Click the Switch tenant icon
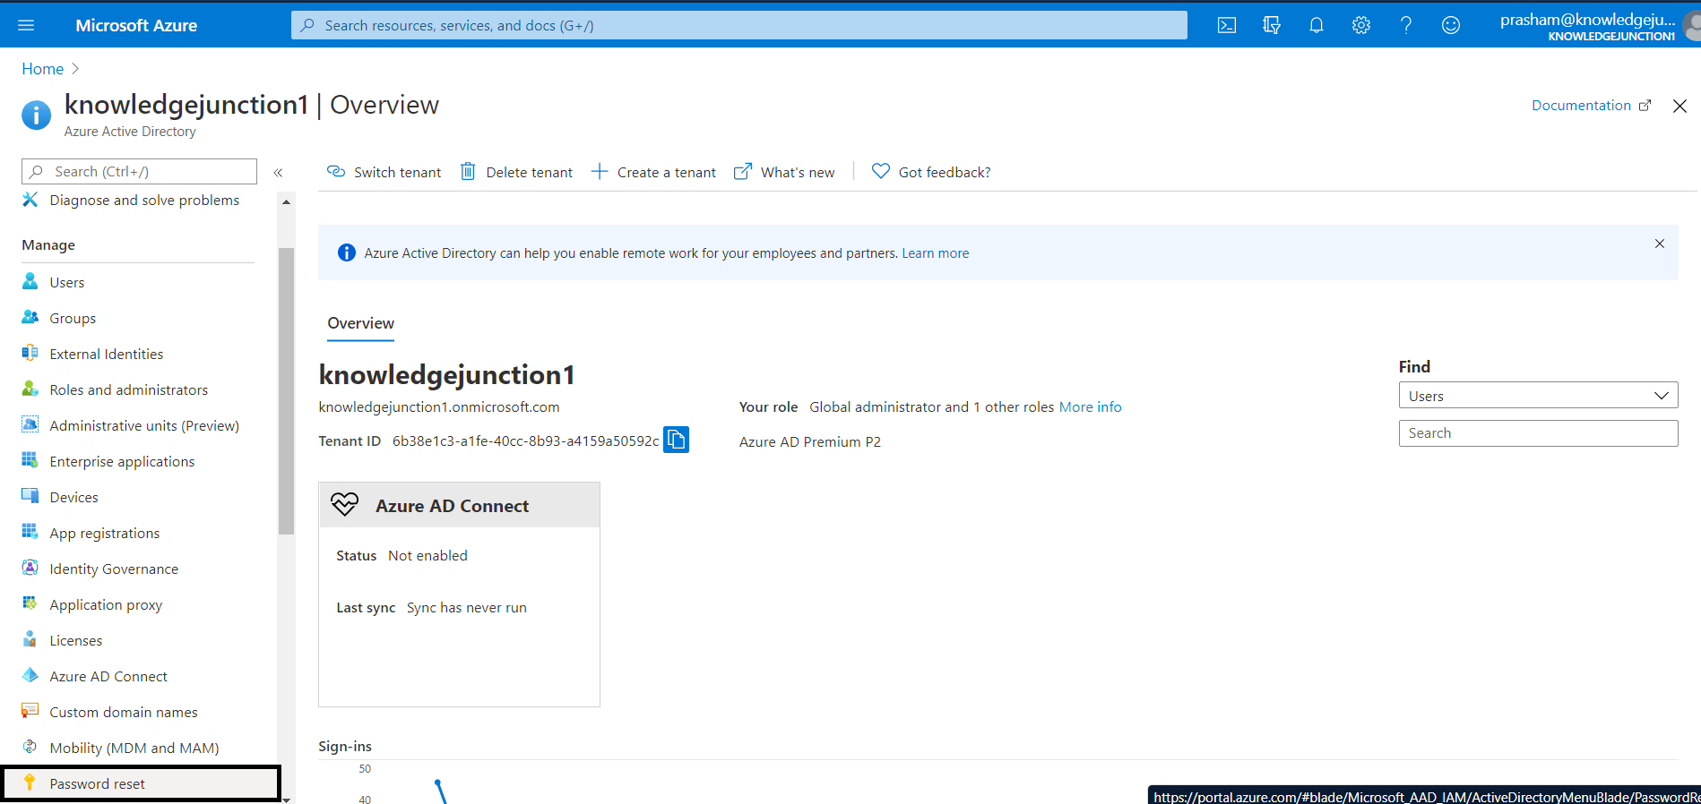Screen dimensions: 1701x804 336,171
